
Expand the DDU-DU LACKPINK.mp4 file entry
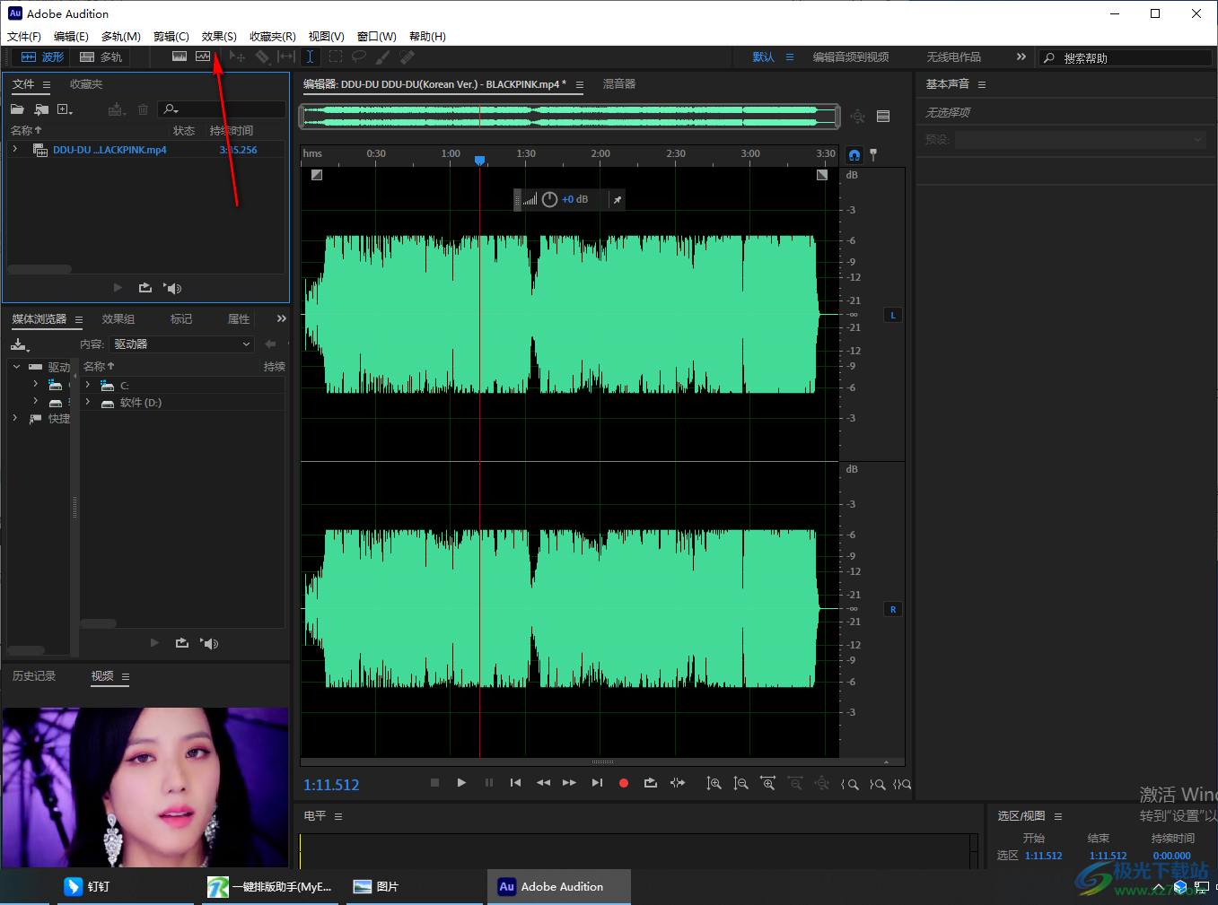[x=15, y=150]
